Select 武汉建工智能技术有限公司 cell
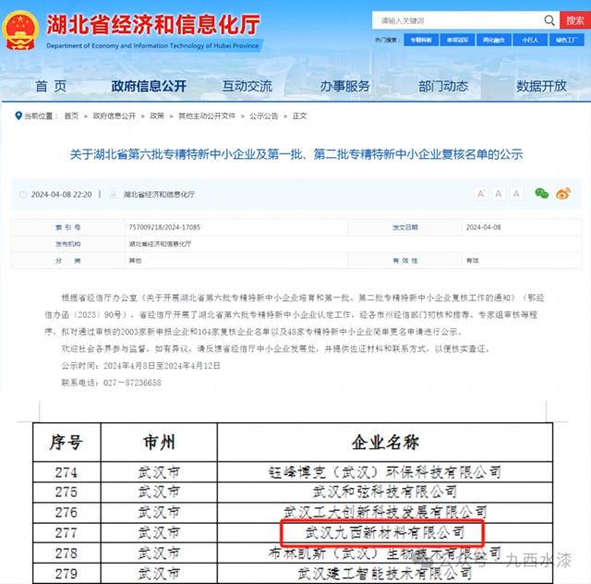 tap(385, 574)
